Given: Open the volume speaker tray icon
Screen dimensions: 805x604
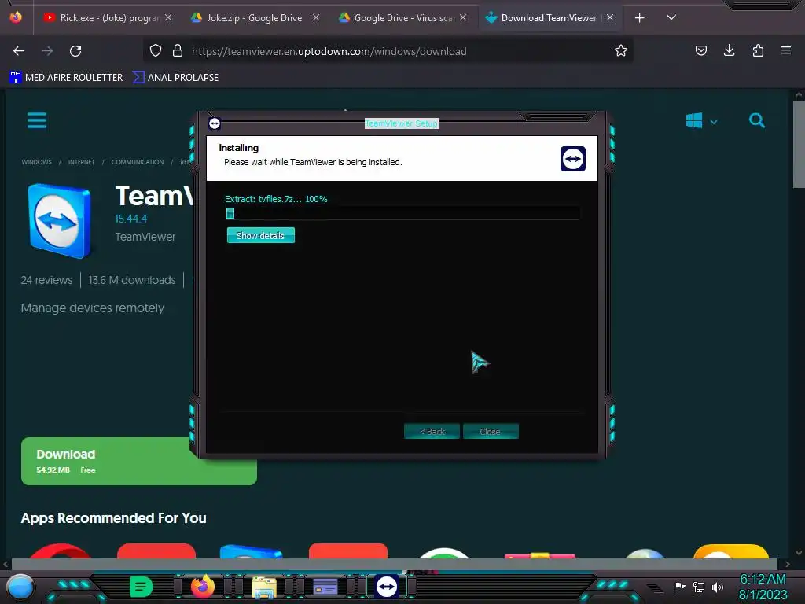Looking at the screenshot, I should 717,587.
